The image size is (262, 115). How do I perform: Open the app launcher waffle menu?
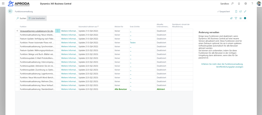click(3, 4)
